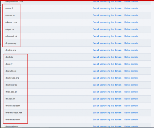154x128 pixels.
Task: Select the e.arno.fi domain name
Action: [x=9, y=8]
